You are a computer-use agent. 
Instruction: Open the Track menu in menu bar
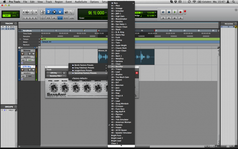click(49, 2)
